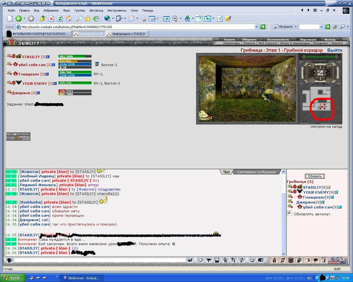Click the chat message input field
This screenshot has width=353, height=282.
[x=100, y=260]
